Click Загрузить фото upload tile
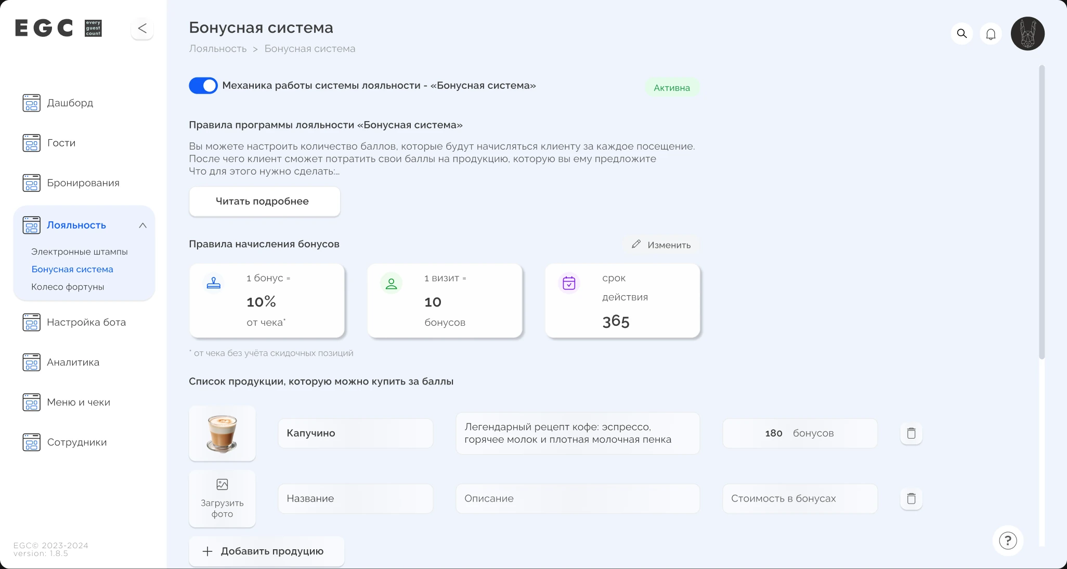The image size is (1067, 569). (x=222, y=499)
